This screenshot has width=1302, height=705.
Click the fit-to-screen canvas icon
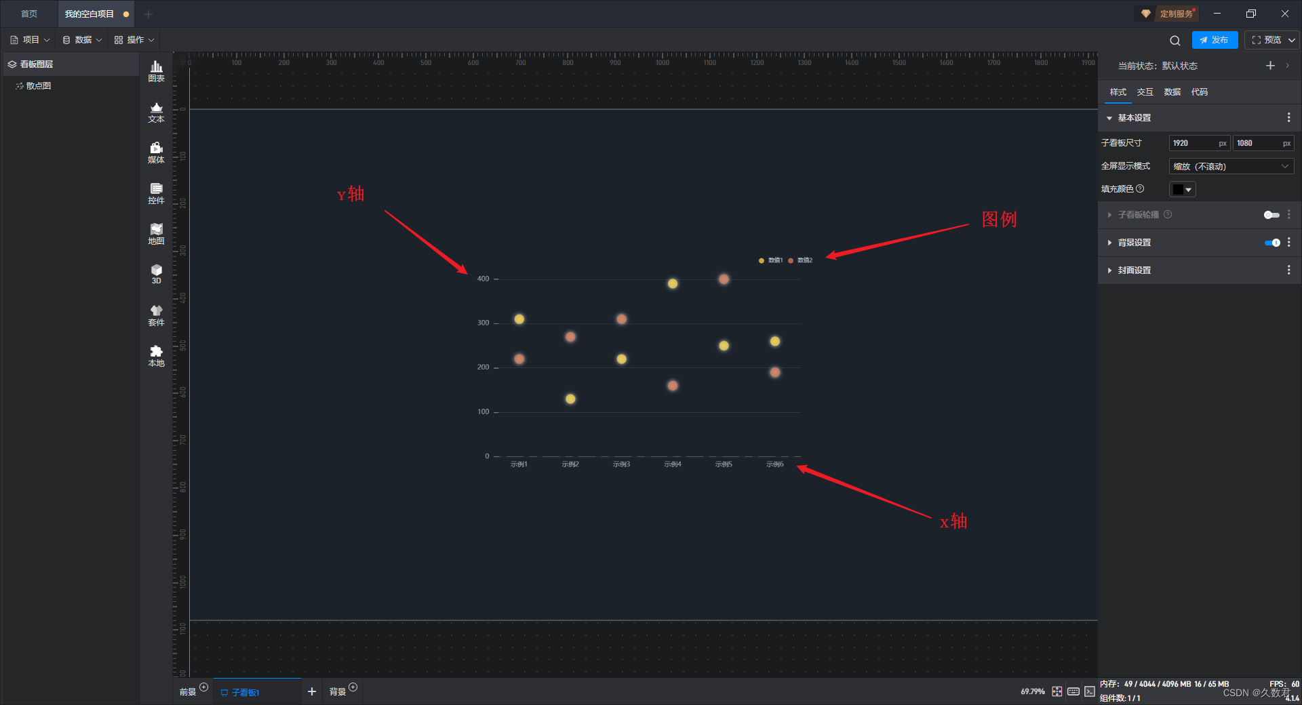click(1057, 691)
